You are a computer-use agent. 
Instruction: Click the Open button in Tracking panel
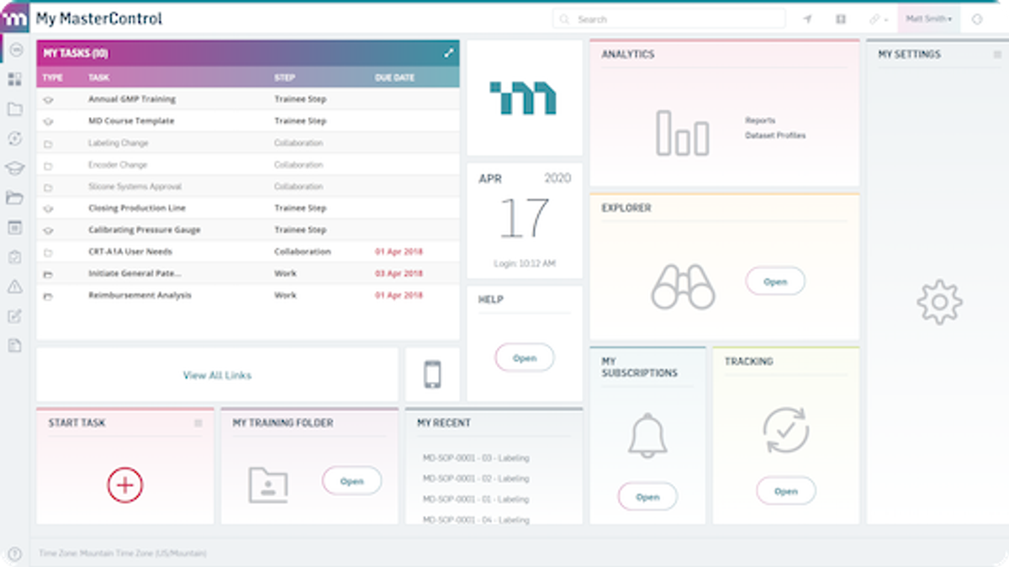[785, 490]
